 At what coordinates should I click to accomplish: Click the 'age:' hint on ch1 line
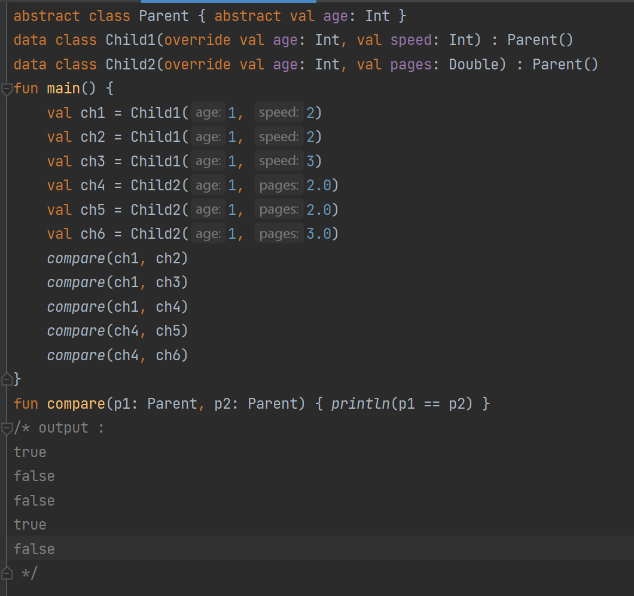pyautogui.click(x=208, y=112)
